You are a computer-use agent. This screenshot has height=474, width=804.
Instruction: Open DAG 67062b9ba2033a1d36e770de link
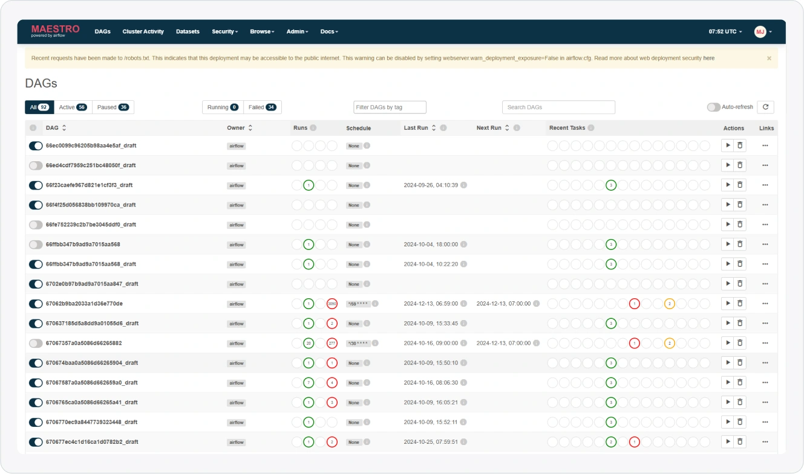pyautogui.click(x=84, y=304)
